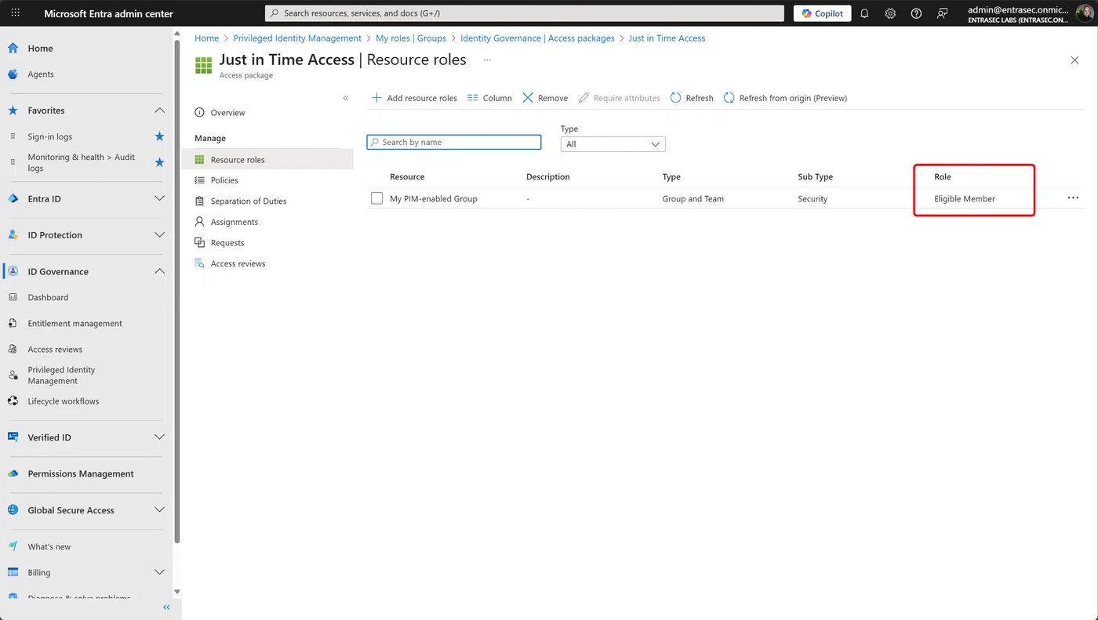
Task: Unfavorite Sign-in logs with star icon
Action: pos(159,136)
